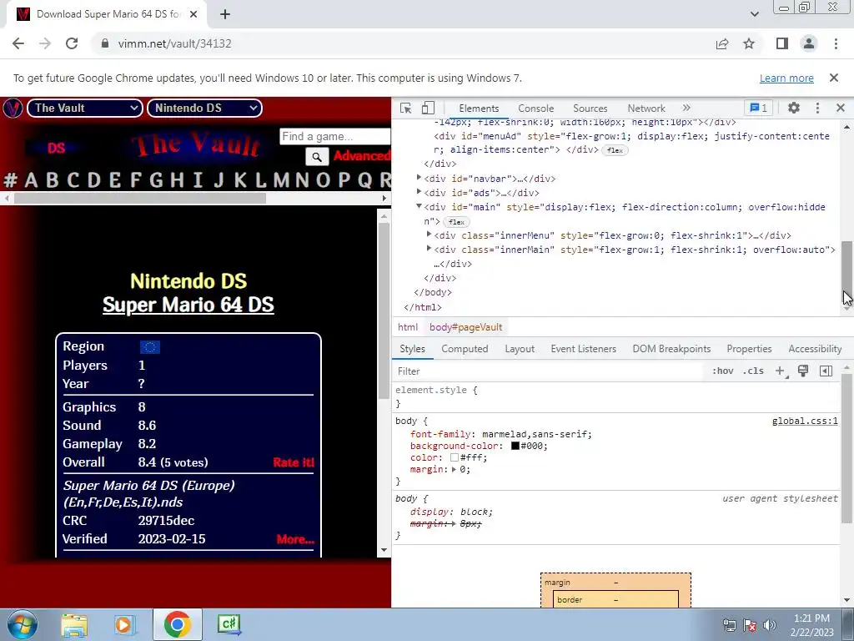Switch to the Sources tab

click(590, 109)
